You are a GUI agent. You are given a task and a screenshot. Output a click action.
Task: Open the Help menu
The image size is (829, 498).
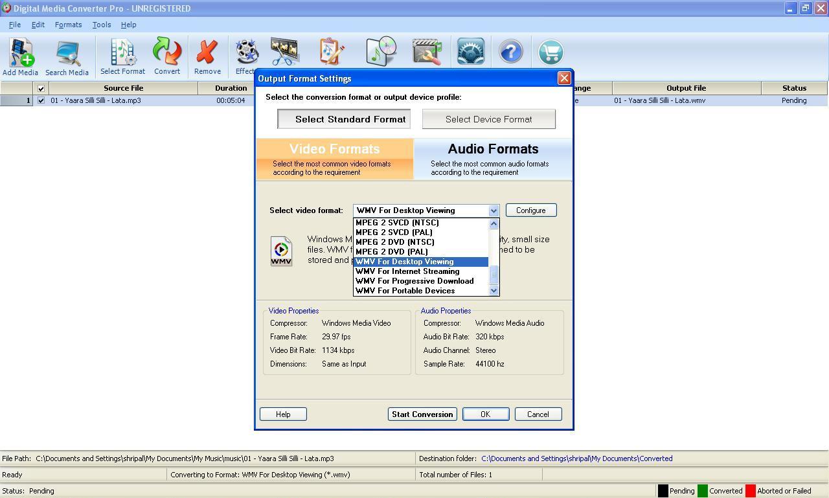pos(128,25)
